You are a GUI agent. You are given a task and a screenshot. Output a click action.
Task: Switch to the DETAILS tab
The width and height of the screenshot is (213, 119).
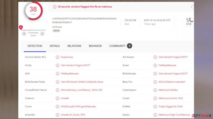pos(55,46)
